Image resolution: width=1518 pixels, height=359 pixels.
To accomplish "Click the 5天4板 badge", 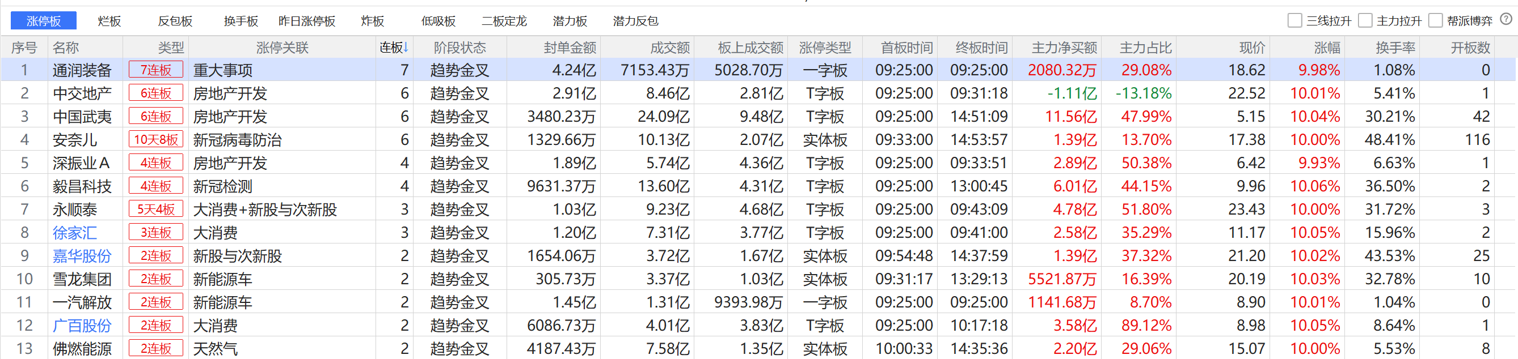I will click(x=156, y=209).
